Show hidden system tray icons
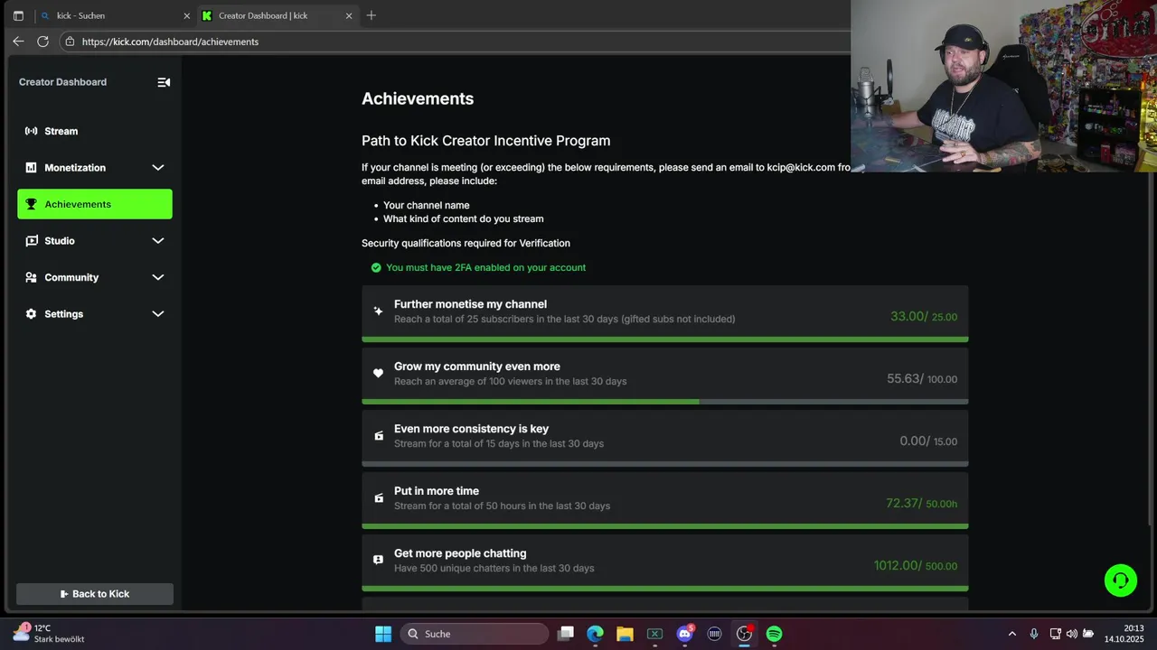This screenshot has width=1157, height=650. coord(1012,634)
